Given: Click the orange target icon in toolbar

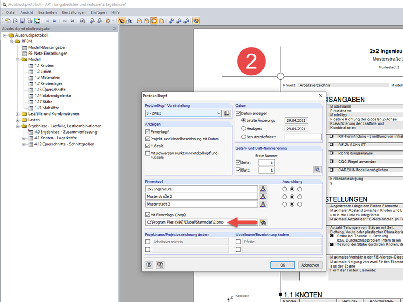Looking at the screenshot, I should click(x=108, y=21).
